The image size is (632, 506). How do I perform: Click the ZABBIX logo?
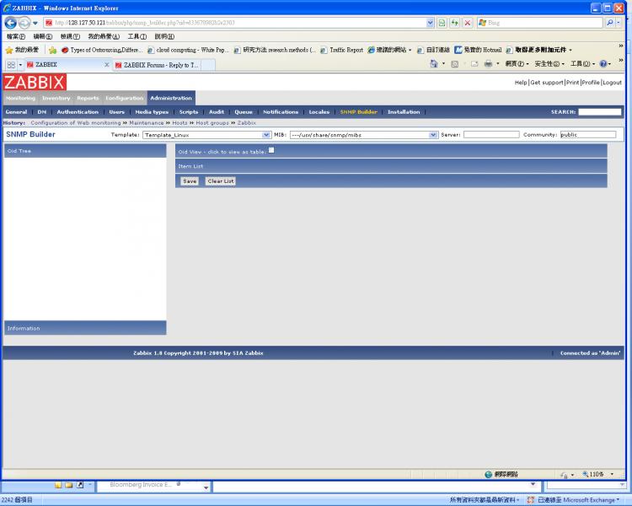point(35,83)
